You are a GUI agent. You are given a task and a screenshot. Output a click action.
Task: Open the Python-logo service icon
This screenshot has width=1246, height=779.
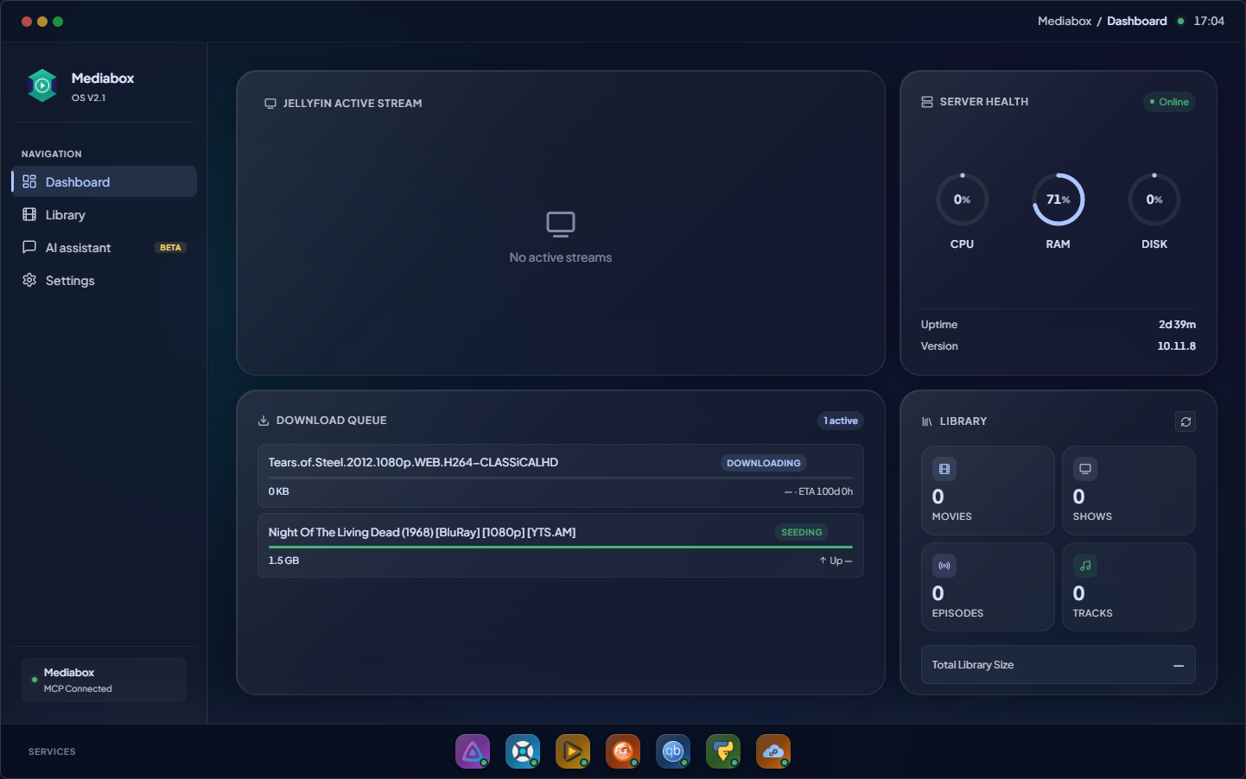(723, 751)
